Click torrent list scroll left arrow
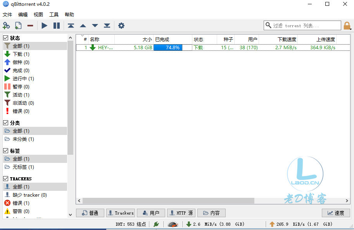 pyautogui.click(x=79, y=201)
